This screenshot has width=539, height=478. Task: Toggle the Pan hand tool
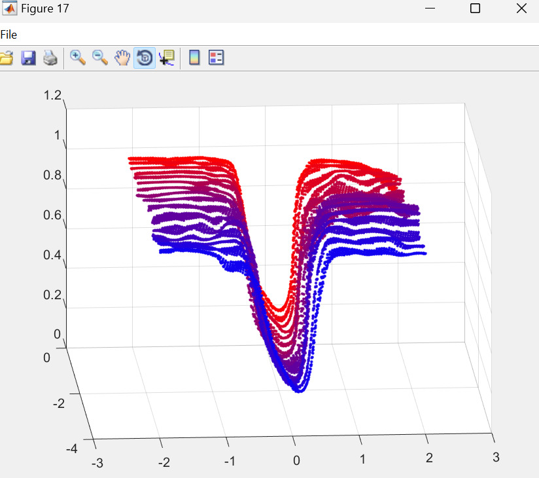pyautogui.click(x=122, y=58)
